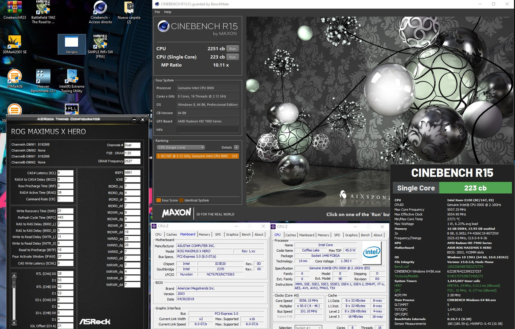The image size is (515, 329).
Task: Close the ASRock Timing Configurator window
Action: [x=143, y=120]
